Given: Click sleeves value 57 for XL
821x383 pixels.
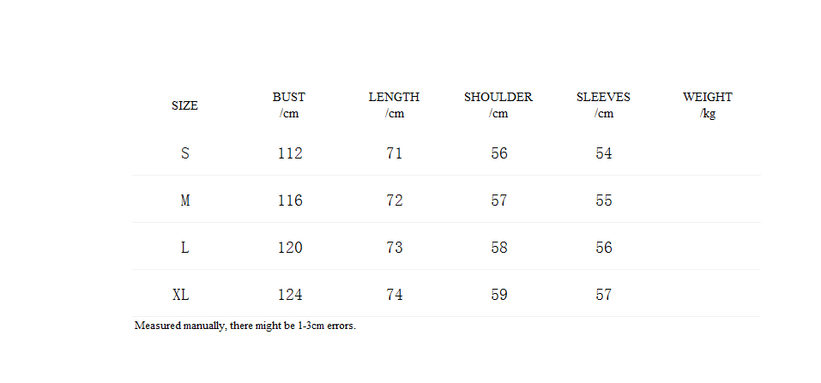Looking at the screenshot, I should coord(604,295).
